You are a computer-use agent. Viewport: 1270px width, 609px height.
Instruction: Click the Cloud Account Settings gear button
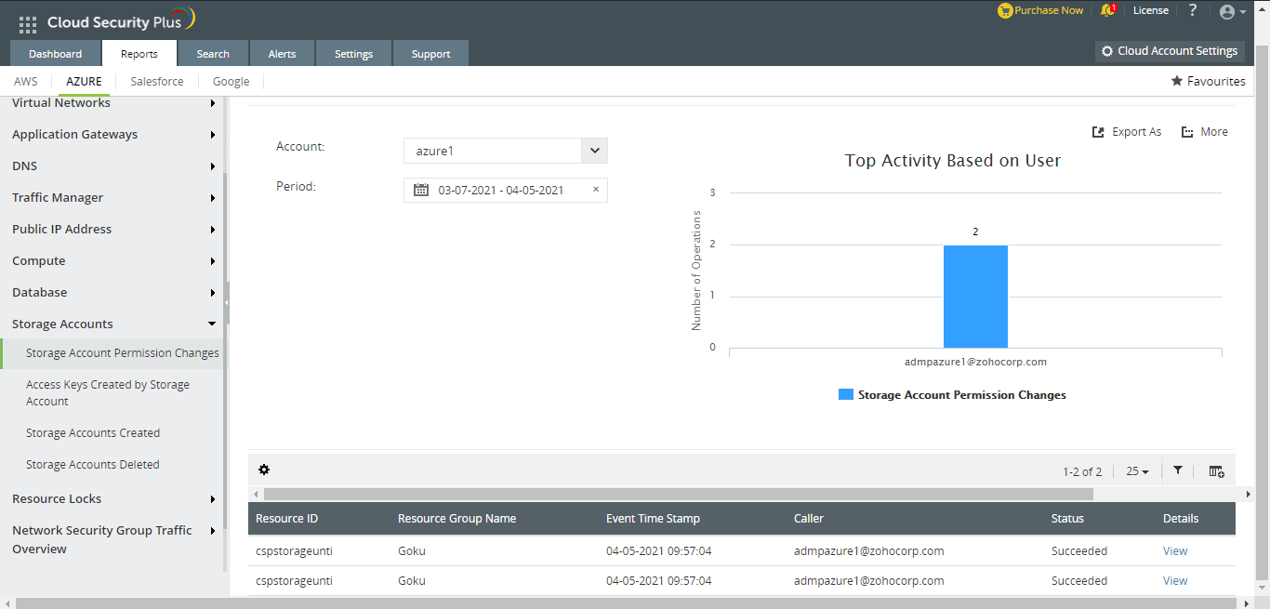(1170, 51)
